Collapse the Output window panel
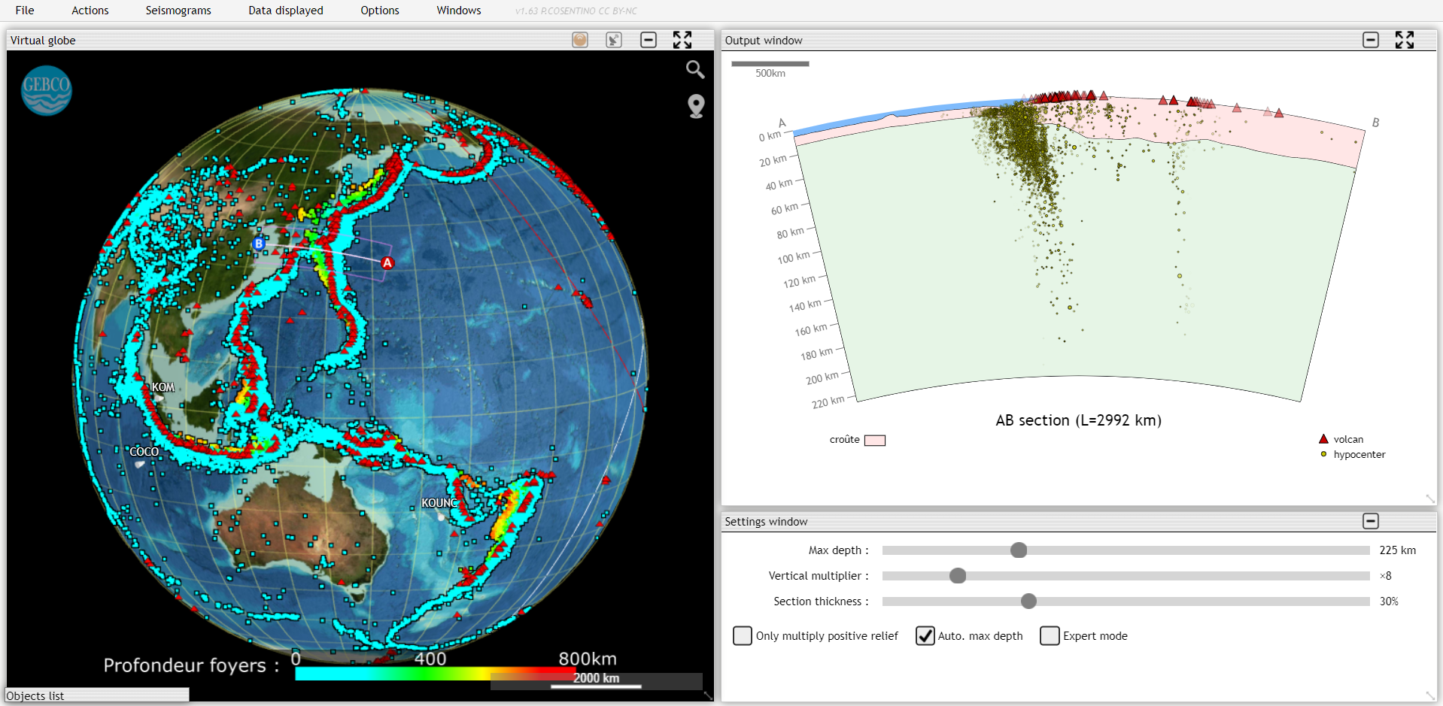The image size is (1443, 706). point(1371,40)
